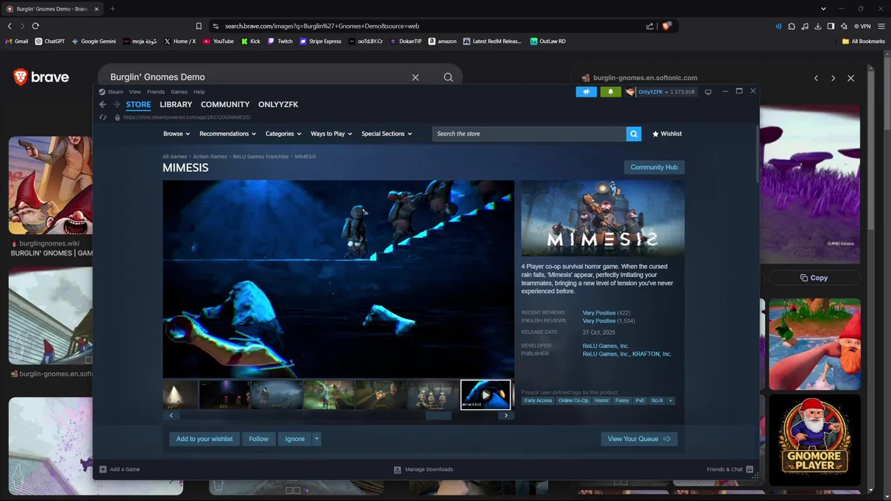Click View Your Queue button

(x=639, y=439)
